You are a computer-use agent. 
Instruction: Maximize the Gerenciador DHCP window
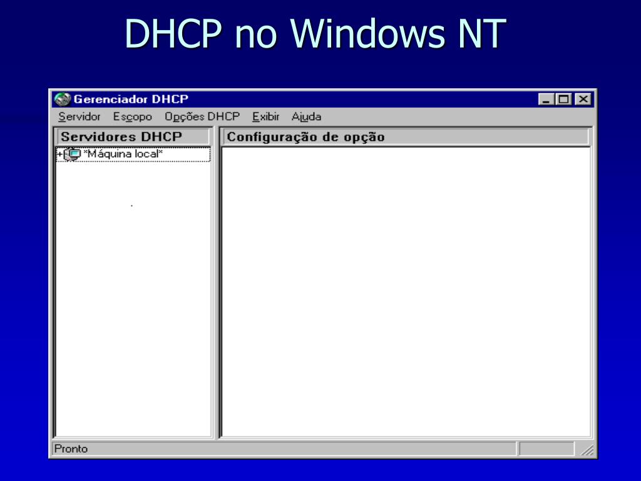(x=564, y=99)
